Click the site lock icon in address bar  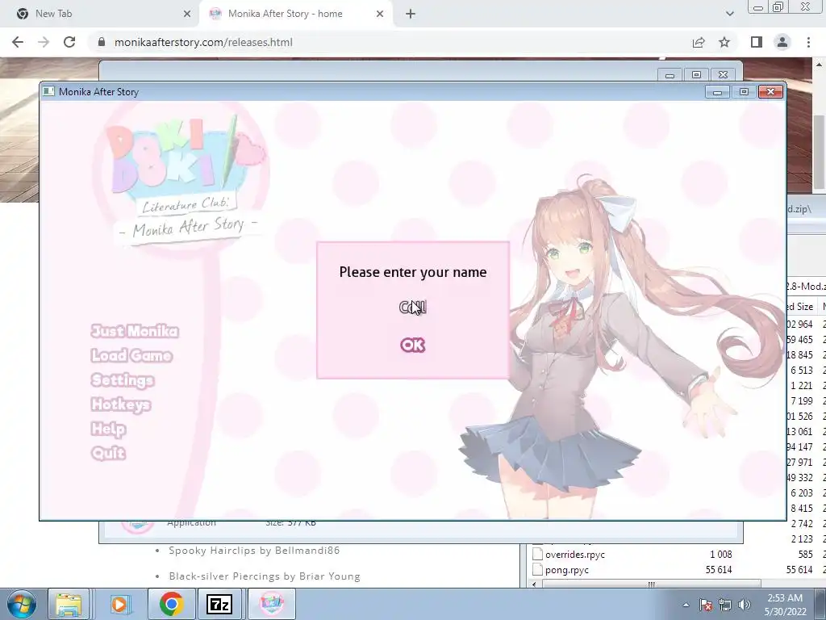point(102,42)
